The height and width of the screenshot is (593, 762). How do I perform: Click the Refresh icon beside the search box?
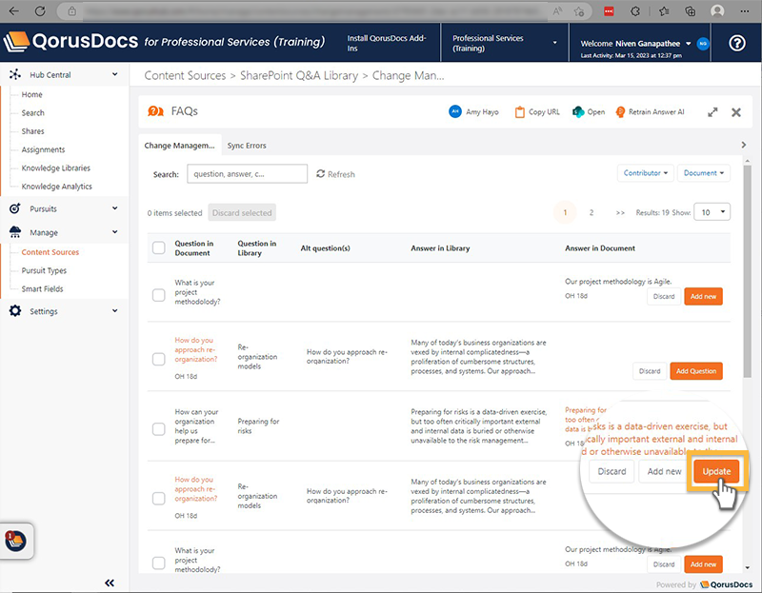click(321, 174)
